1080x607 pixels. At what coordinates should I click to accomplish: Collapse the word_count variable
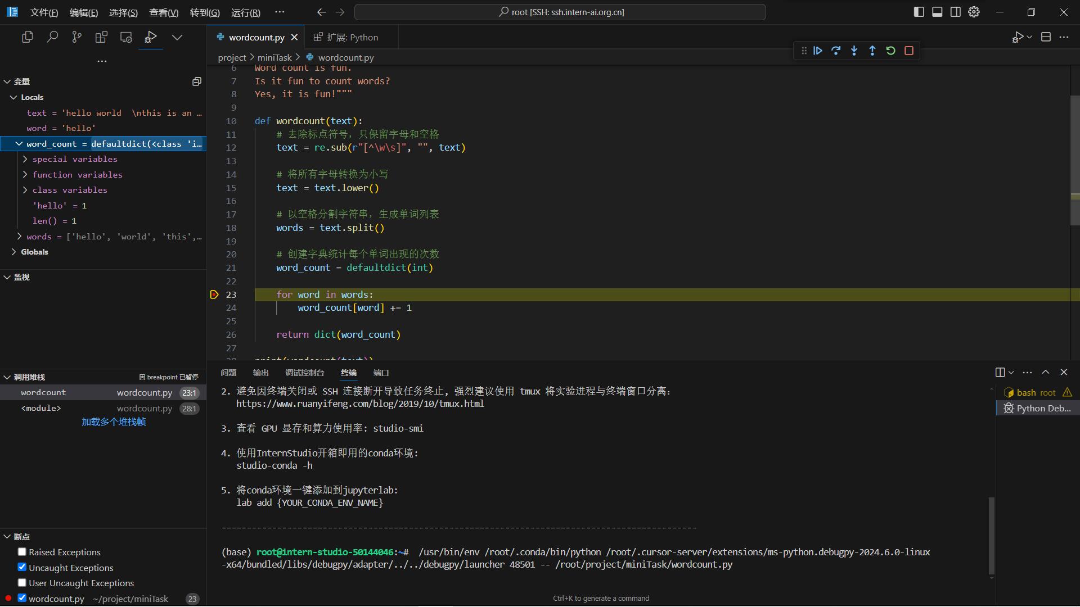[x=19, y=144]
